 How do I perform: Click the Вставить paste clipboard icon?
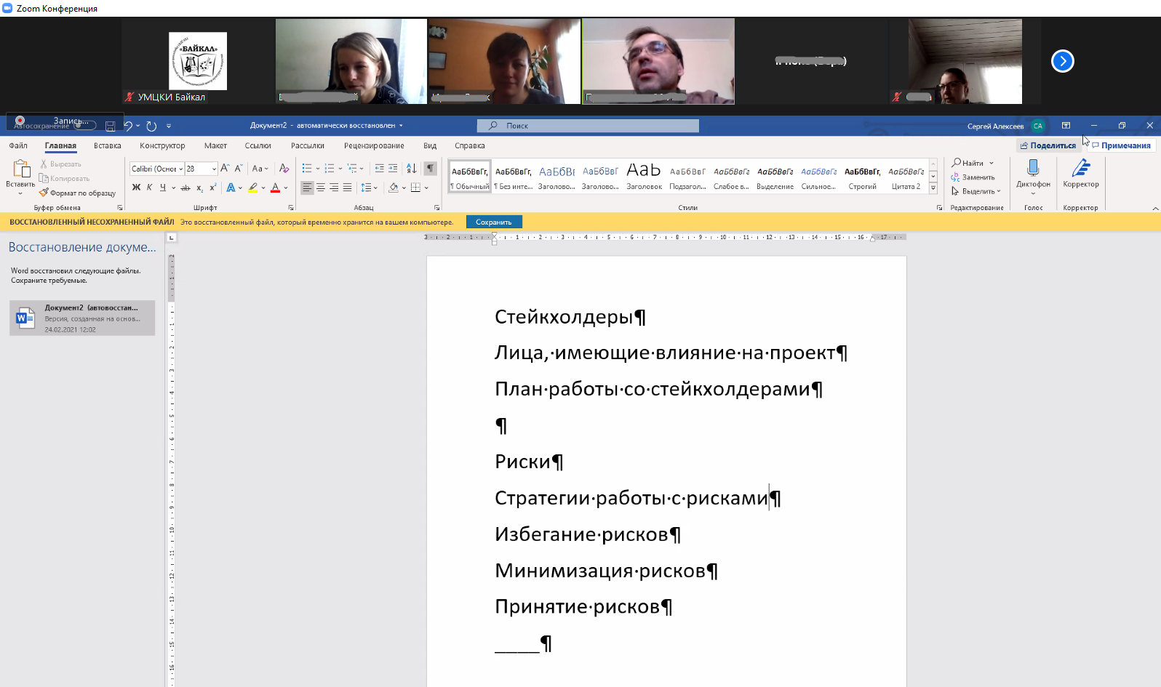tap(20, 169)
